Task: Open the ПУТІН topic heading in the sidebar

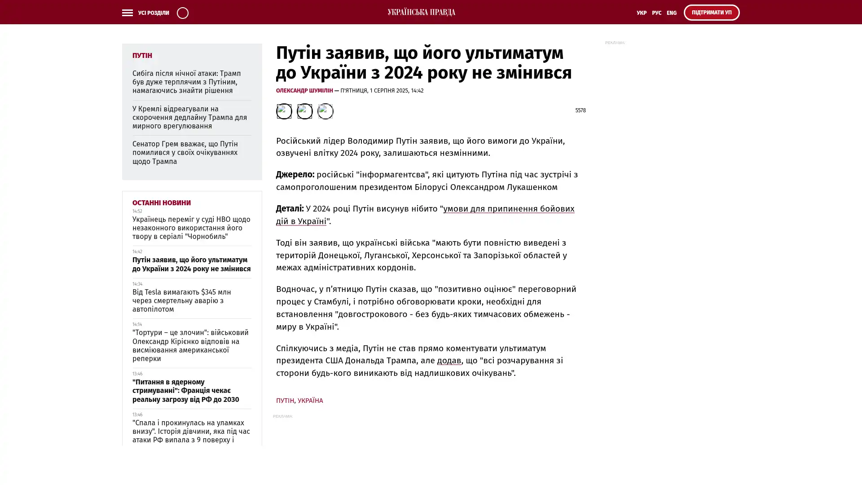Action: click(x=142, y=55)
